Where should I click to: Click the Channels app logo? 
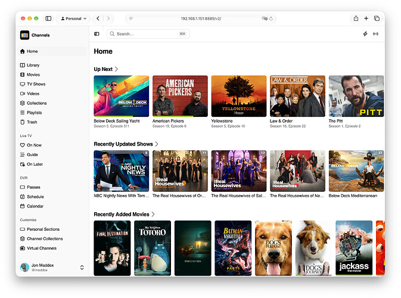click(x=25, y=35)
